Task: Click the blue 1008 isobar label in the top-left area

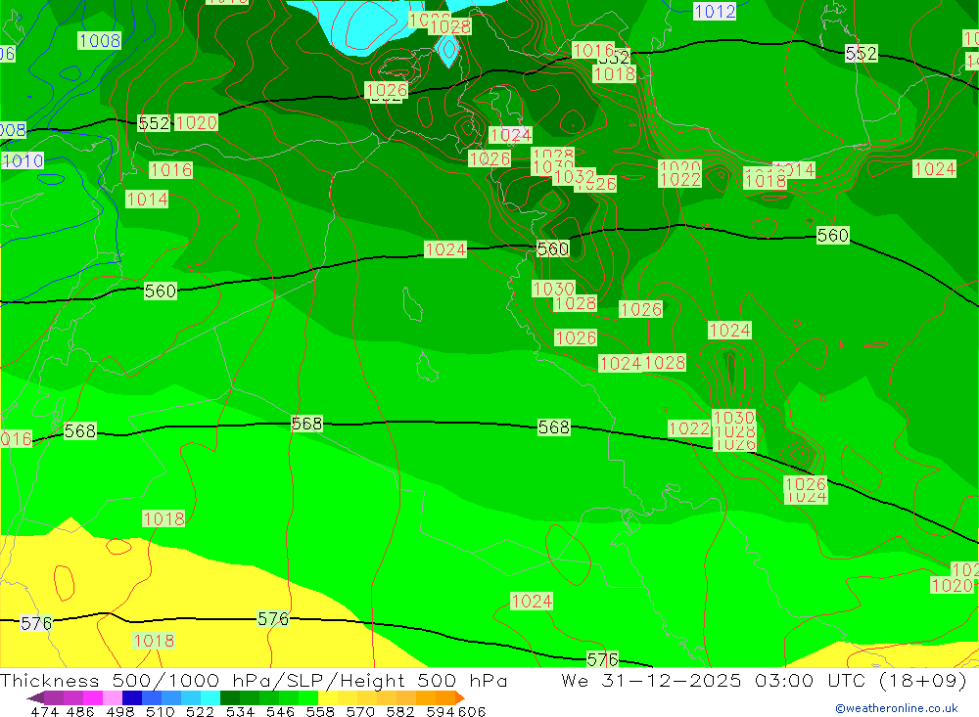Action: point(99,40)
